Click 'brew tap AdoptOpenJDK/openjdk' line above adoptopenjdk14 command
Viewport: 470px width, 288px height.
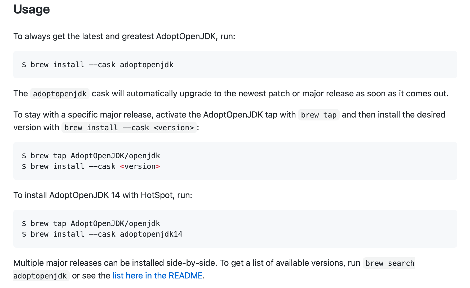(x=91, y=223)
